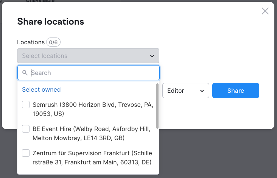Tick the Semrush Trevose location checkbox
Viewport: 277px width, 178px height.
point(26,105)
